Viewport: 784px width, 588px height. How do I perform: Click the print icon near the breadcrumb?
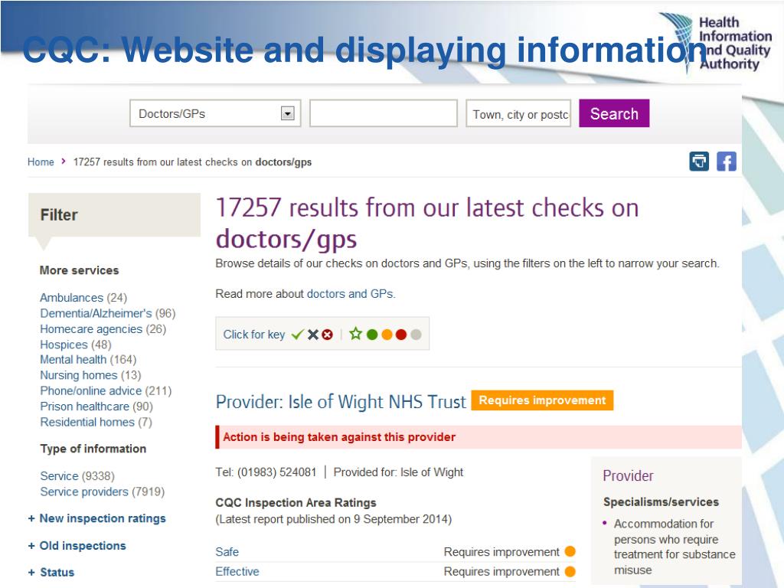(x=699, y=162)
